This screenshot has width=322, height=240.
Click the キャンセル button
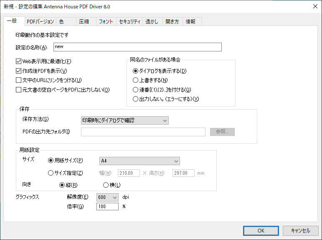300,231
